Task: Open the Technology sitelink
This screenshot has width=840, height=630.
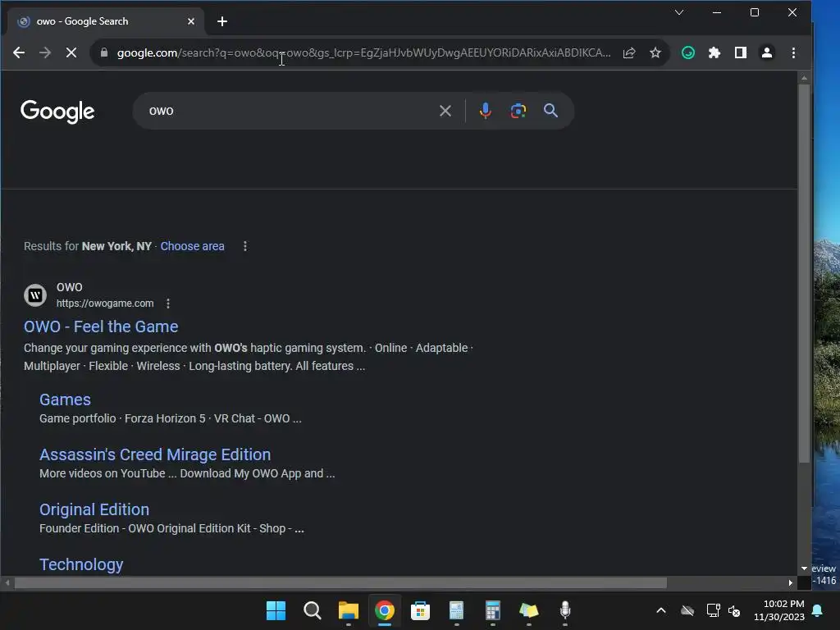Action: (81, 564)
